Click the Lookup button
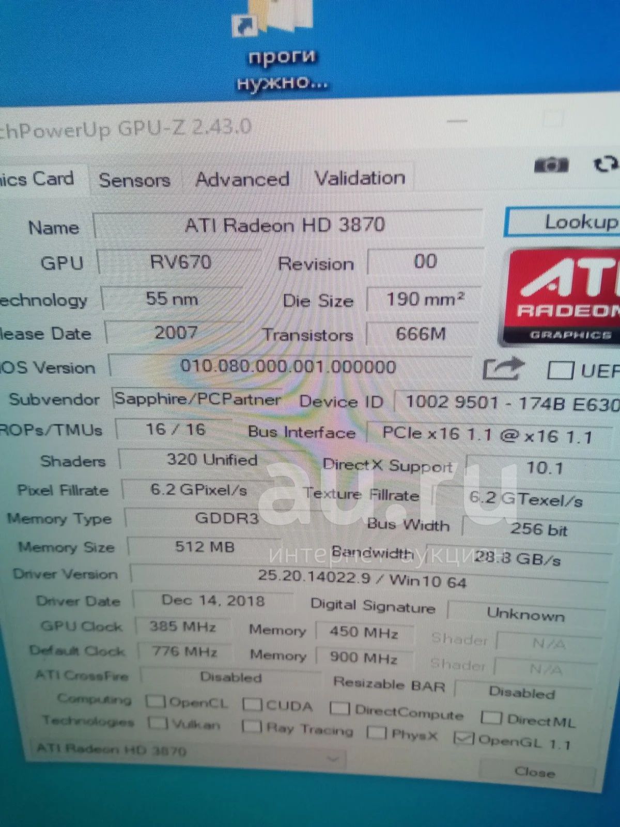Image resolution: width=620 pixels, height=827 pixels. [x=563, y=222]
